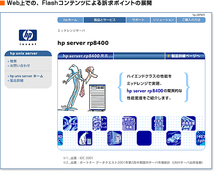Click the 検索 sidebar link
Screen dimensions: 214x171
[x=13, y=61]
